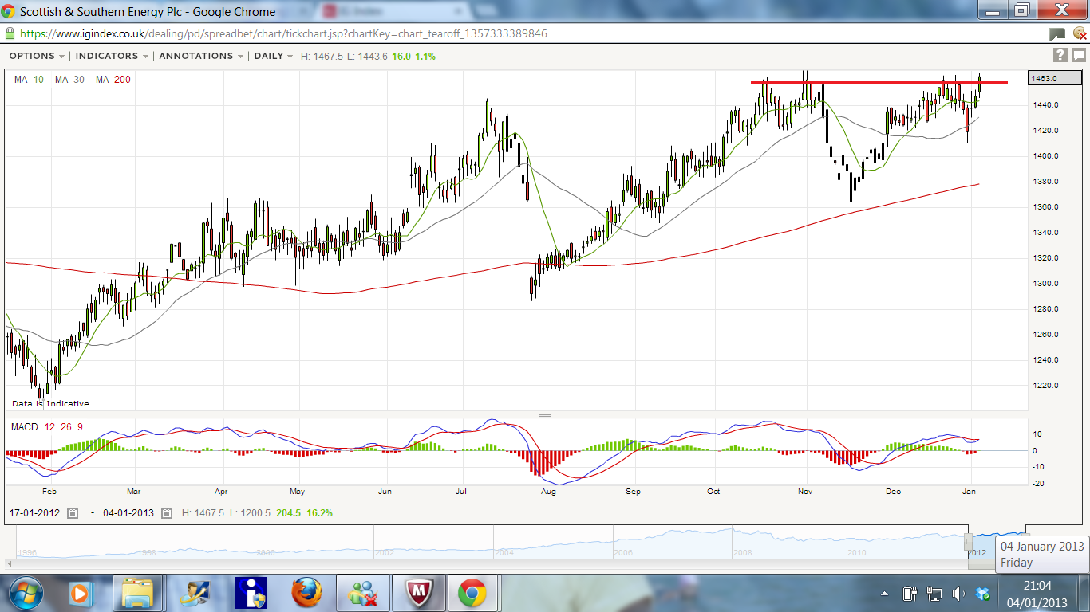Click the battery power tray icon
Viewport: 1090px width, 612px height.
coord(910,594)
